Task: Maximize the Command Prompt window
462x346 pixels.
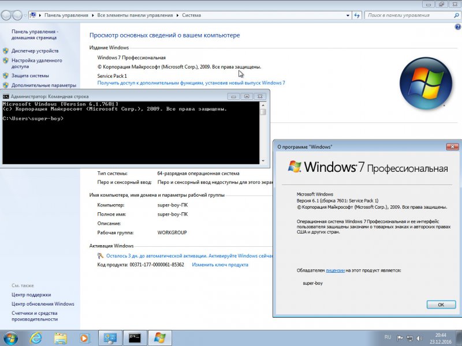Action: [247, 96]
